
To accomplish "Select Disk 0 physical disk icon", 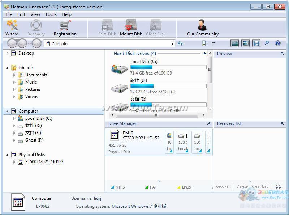I will [x=114, y=135].
